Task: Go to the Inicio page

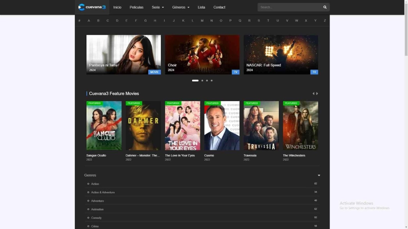Action: pyautogui.click(x=117, y=7)
